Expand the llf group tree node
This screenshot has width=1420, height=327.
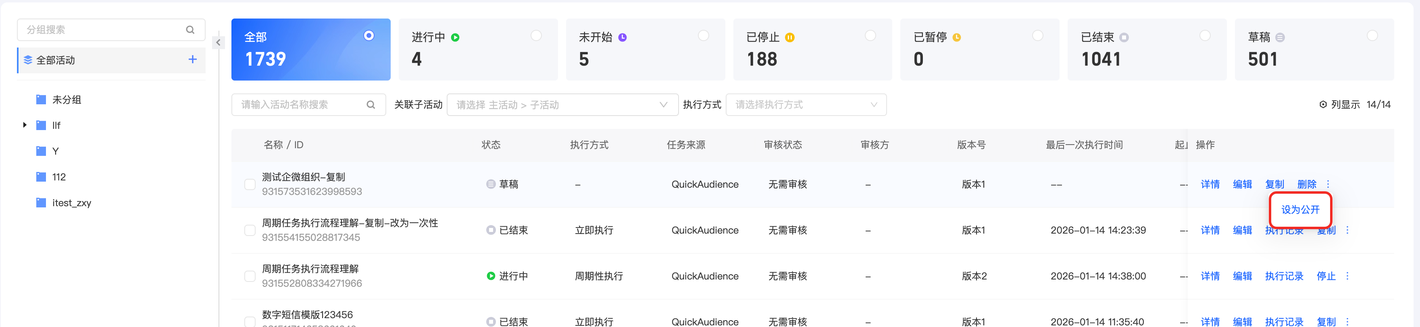tap(24, 125)
